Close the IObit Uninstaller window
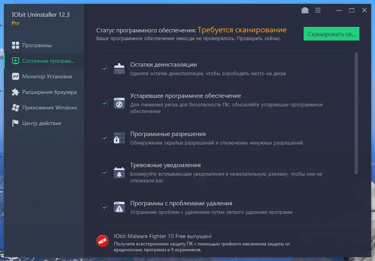Screen dimensions: 375x261 point(364,10)
